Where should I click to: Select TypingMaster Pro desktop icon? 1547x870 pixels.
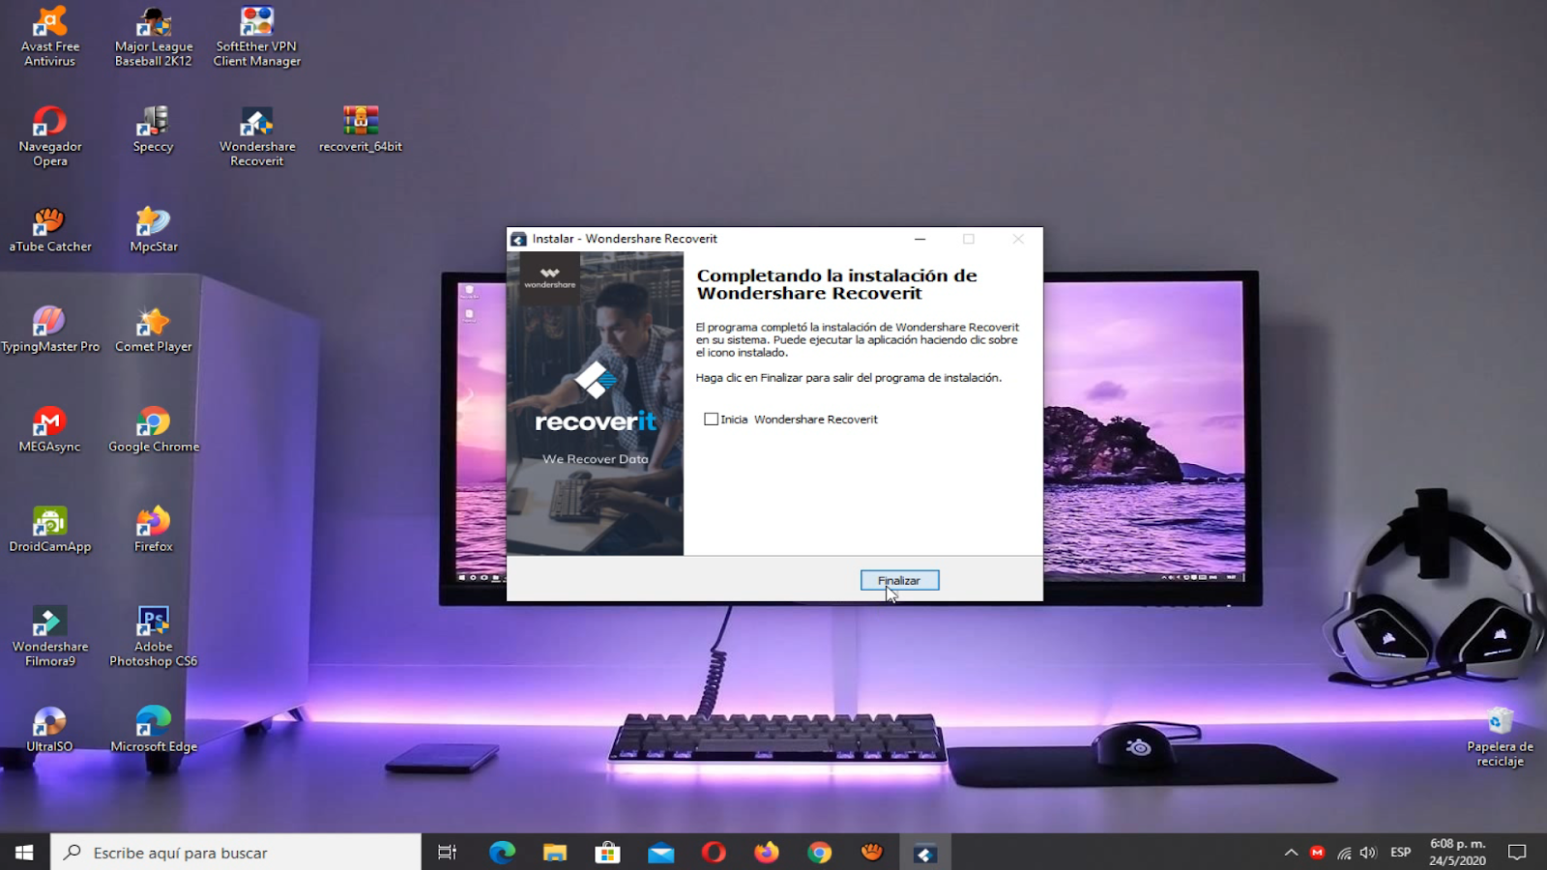click(x=50, y=330)
